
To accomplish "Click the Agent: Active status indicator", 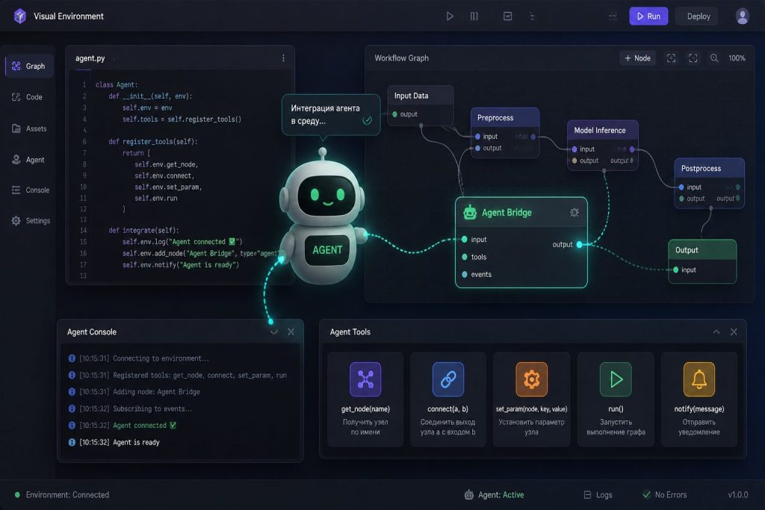I will pos(494,494).
